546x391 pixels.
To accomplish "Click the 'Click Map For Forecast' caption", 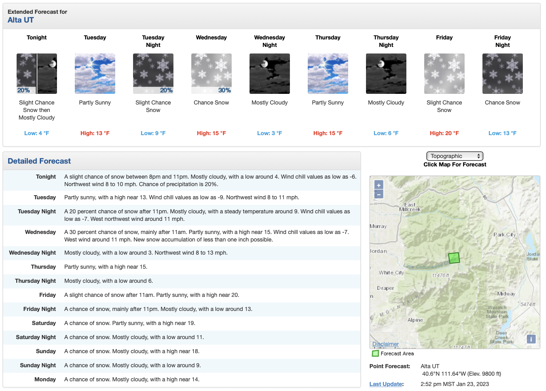I will pyautogui.click(x=455, y=165).
